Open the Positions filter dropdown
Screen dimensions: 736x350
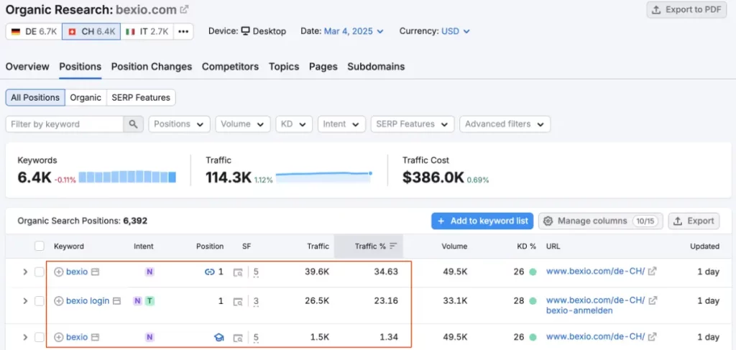pyautogui.click(x=179, y=124)
